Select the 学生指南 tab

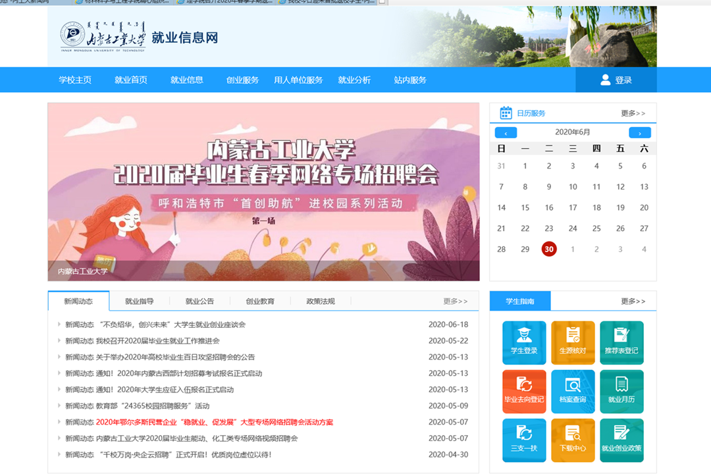[x=520, y=301]
